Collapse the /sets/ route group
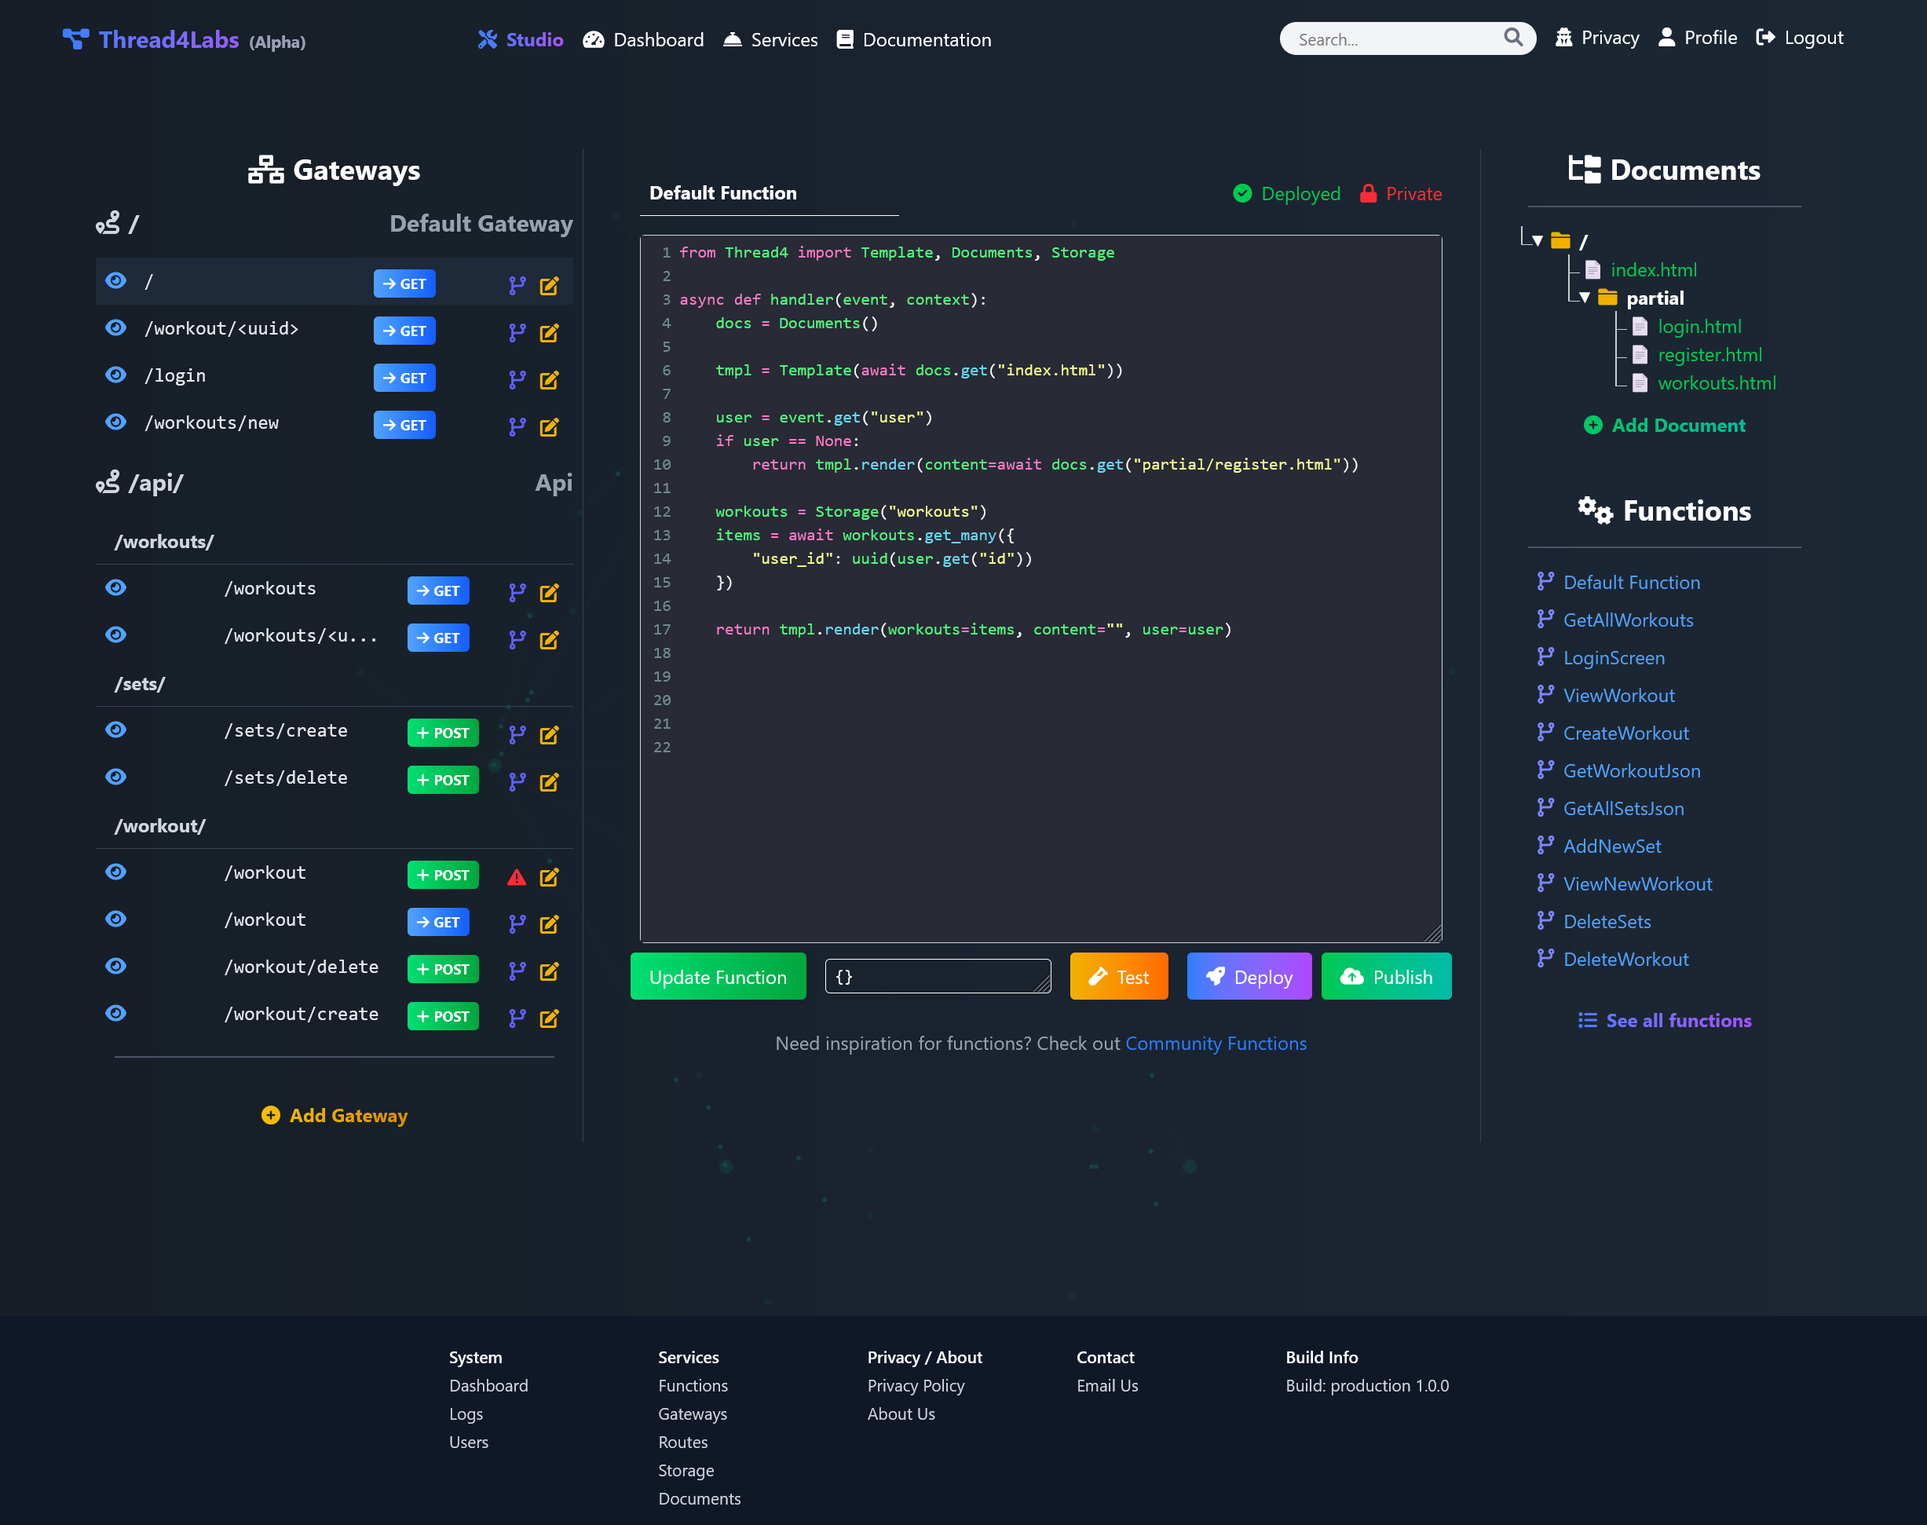The height and width of the screenshot is (1525, 1927). click(x=141, y=684)
